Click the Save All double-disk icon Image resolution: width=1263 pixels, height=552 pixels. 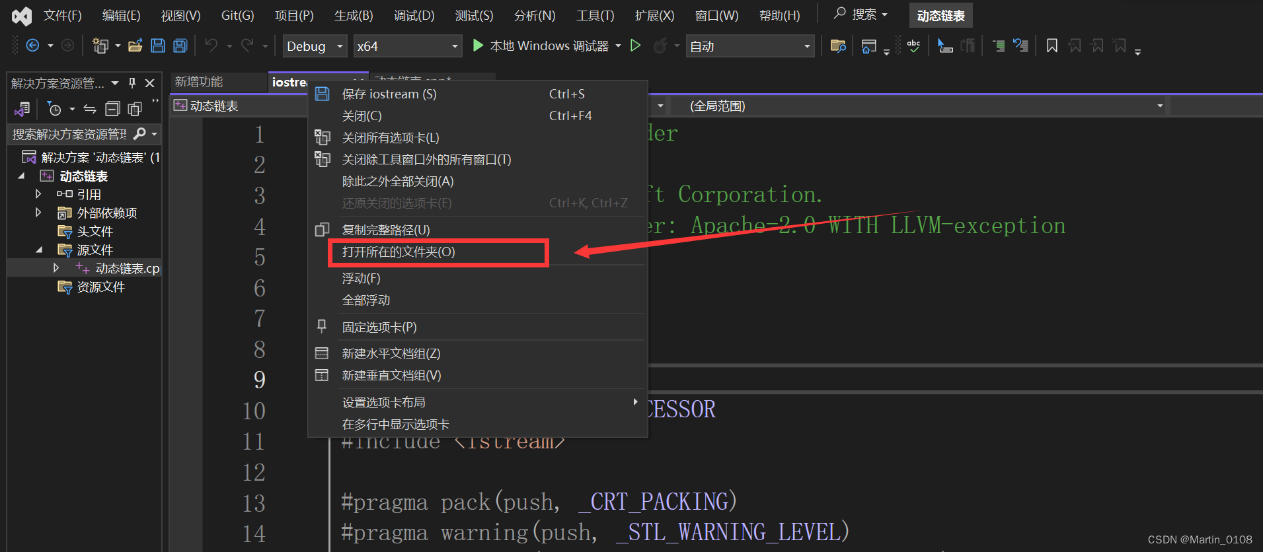(180, 46)
